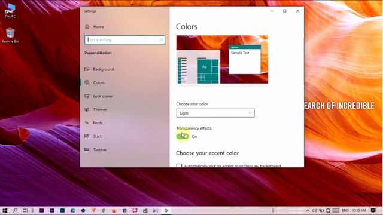
Task: Click the battery status tray icon
Action: click(321, 210)
